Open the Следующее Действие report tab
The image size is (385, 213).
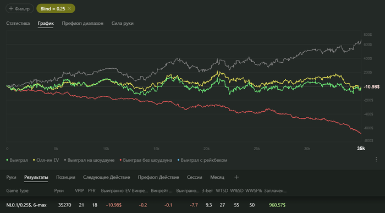pos(106,177)
